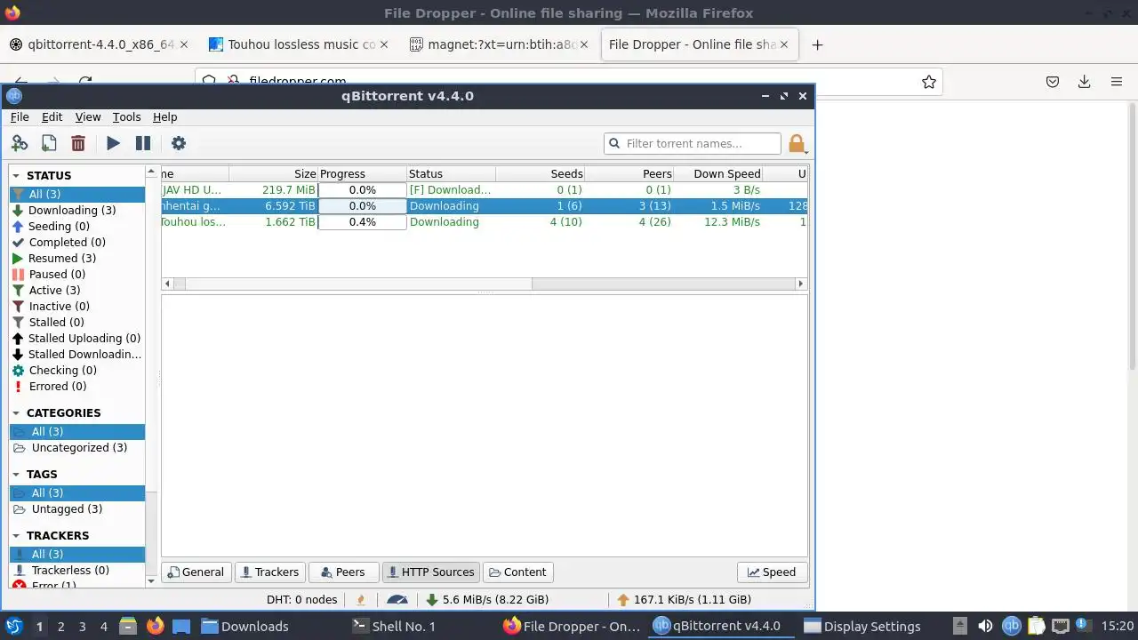1138x640 pixels.
Task: Click the red trash Delete torrent icon
Action: (x=78, y=143)
